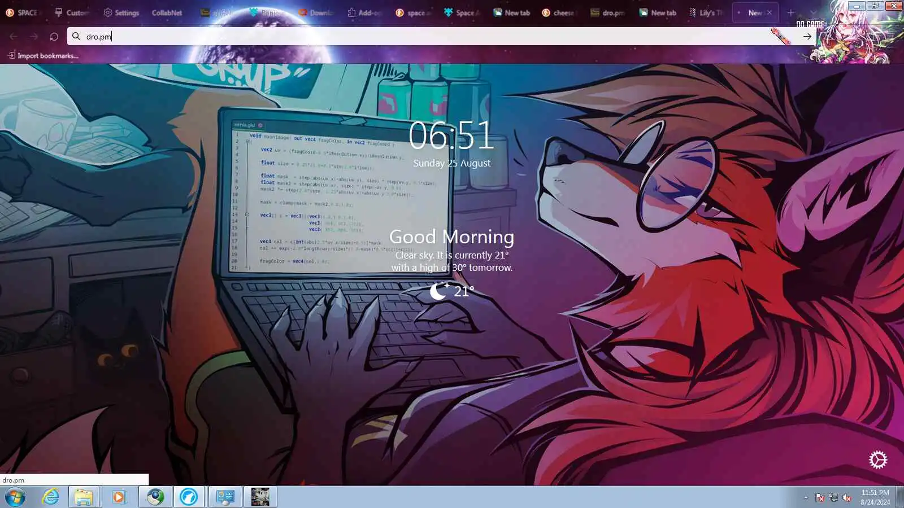Go forward one page
This screenshot has width=904, height=508.
point(34,36)
